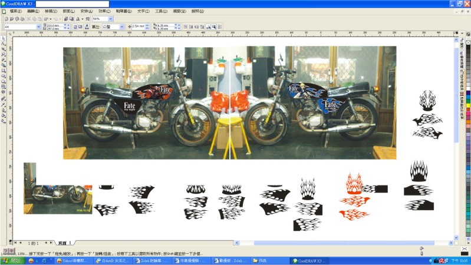Screen dimensions: 471x265
Task: Open the 點陣圖(B) Bitmaps menu
Action: pos(124,11)
